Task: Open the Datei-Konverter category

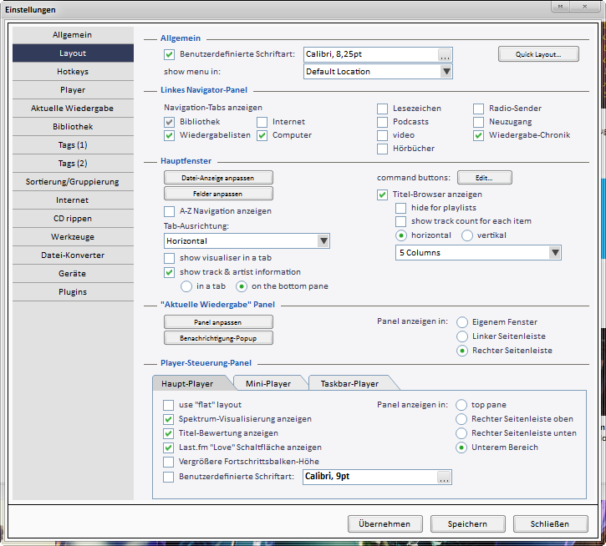Action: click(x=73, y=255)
